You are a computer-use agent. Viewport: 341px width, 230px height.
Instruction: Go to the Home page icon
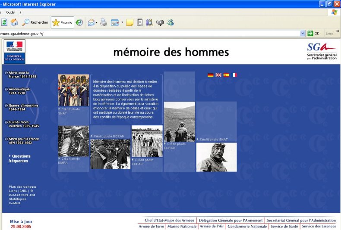click(14, 22)
